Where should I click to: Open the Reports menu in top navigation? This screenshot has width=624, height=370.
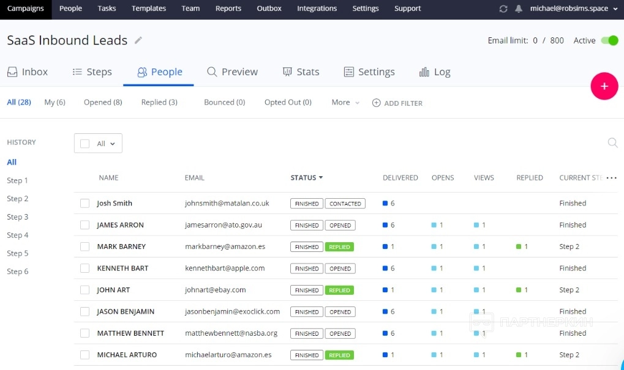click(228, 9)
